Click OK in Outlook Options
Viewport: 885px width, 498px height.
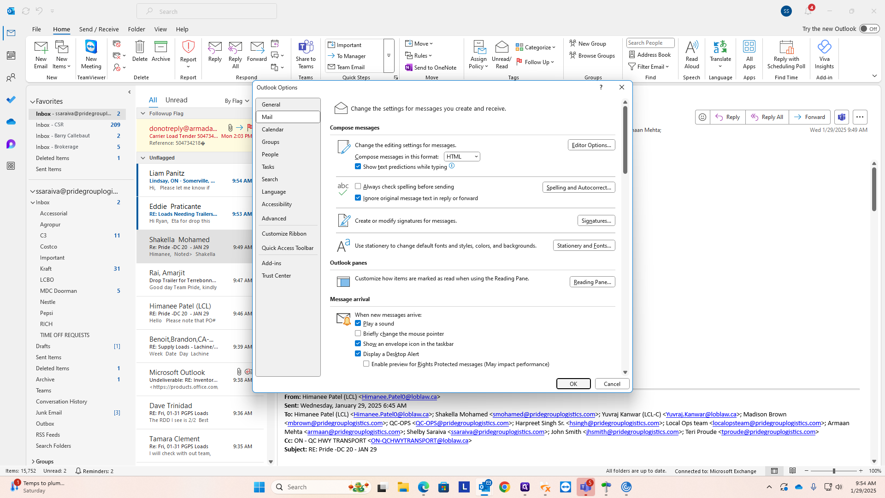pos(573,384)
